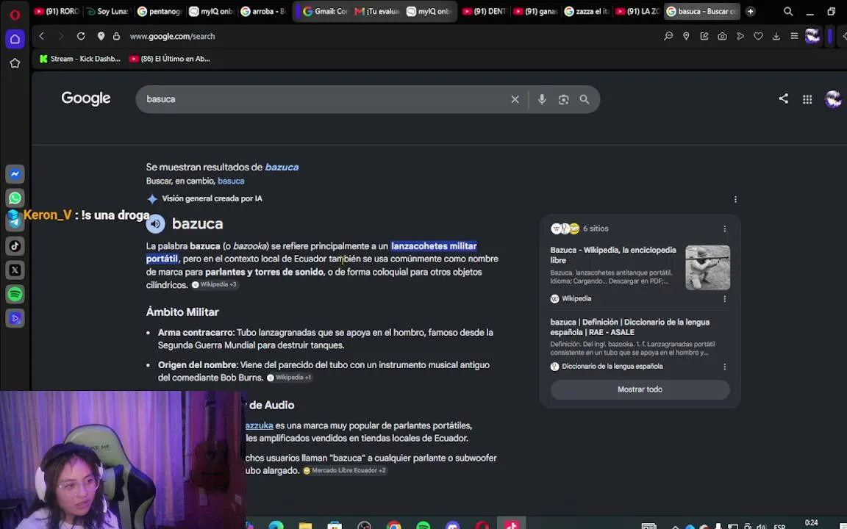Open the El Último en Ab... bookmark

tap(170, 59)
